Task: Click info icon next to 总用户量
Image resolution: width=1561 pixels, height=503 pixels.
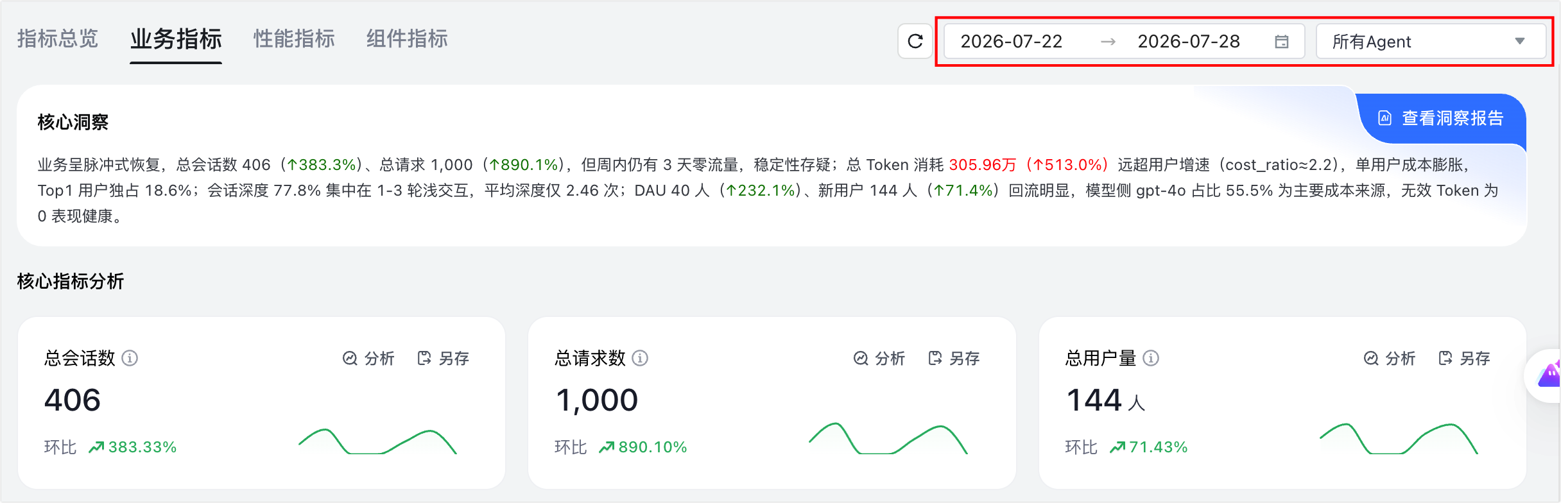Action: pos(1151,358)
